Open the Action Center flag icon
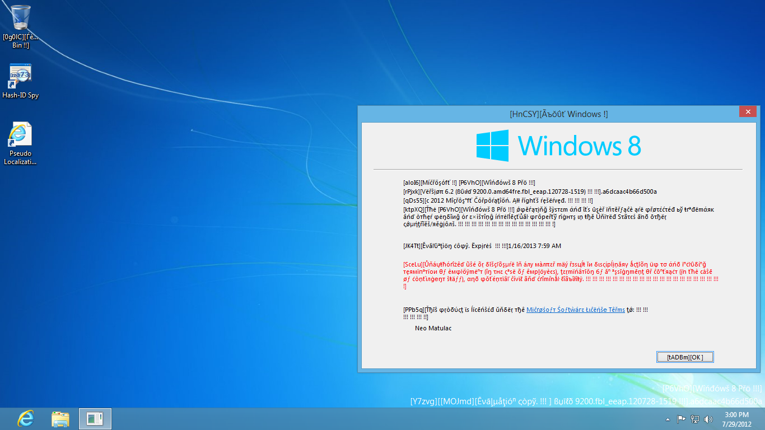The image size is (765, 430). point(682,419)
